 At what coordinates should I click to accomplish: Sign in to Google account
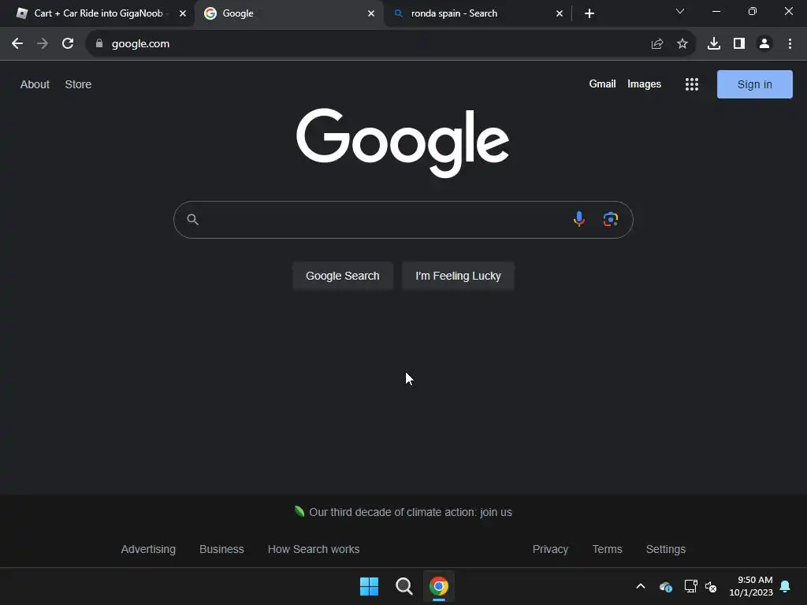click(x=754, y=84)
